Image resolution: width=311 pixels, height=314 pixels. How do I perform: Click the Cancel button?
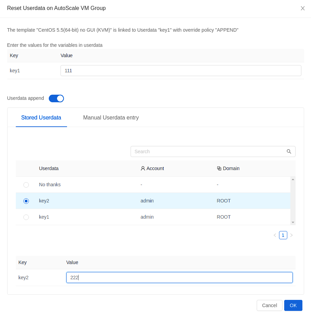tap(269, 305)
